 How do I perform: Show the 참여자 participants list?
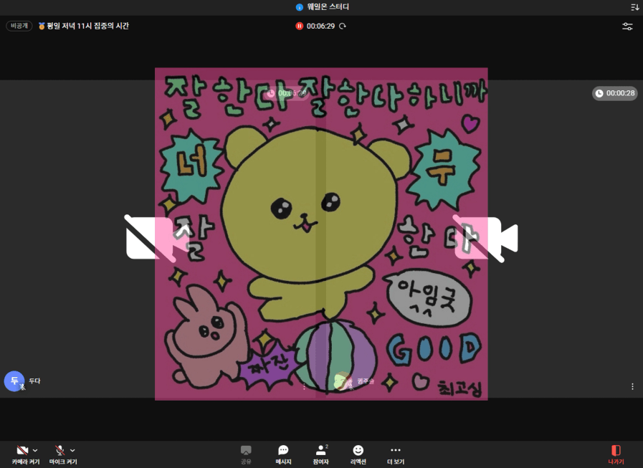[320, 454]
